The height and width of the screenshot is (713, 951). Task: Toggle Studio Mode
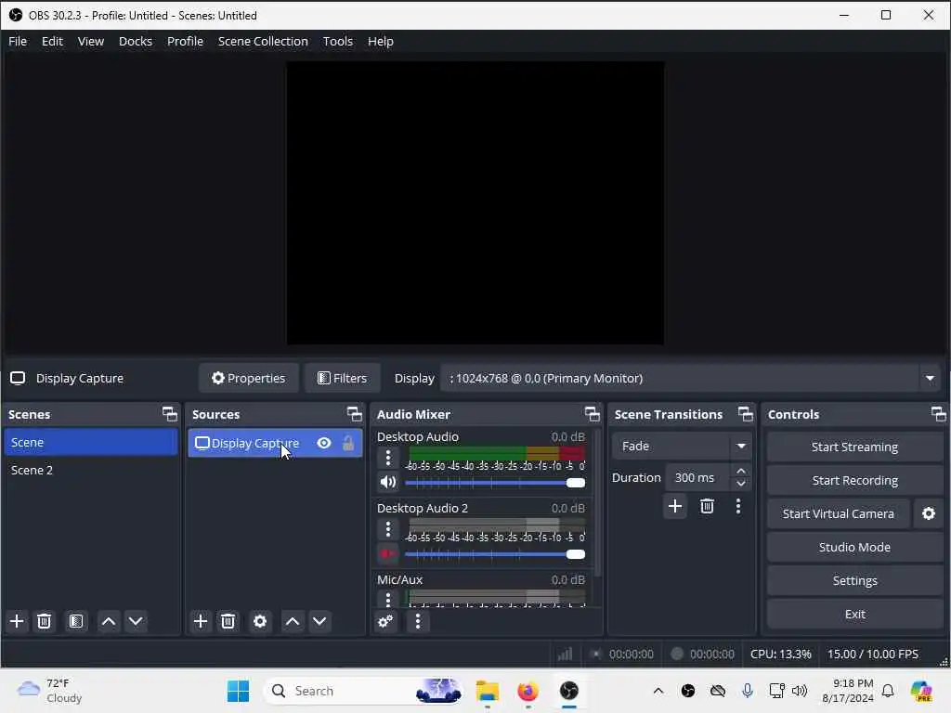tap(854, 547)
